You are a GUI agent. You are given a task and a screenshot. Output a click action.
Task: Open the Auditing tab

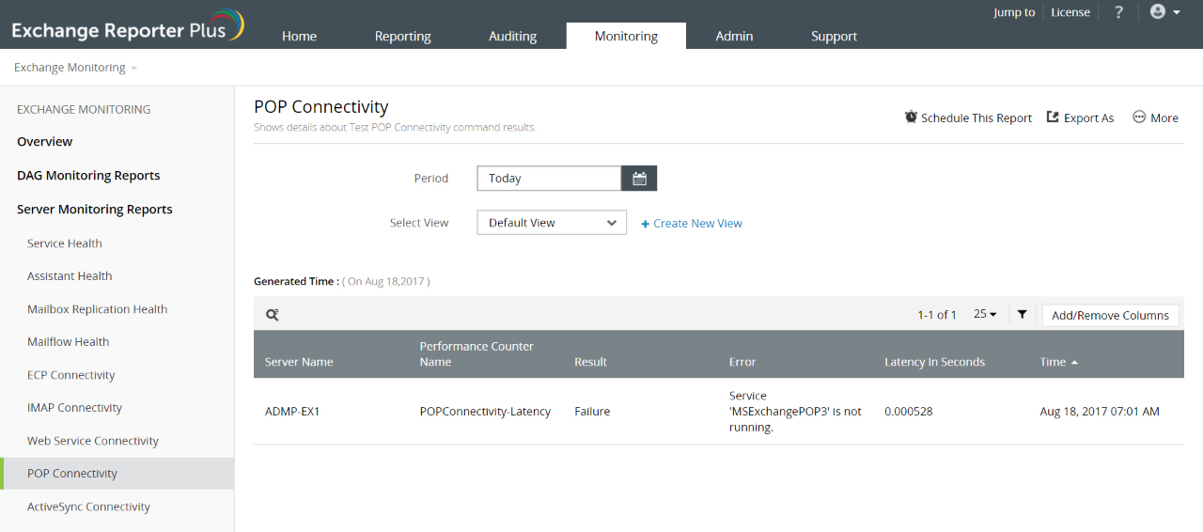coord(512,36)
